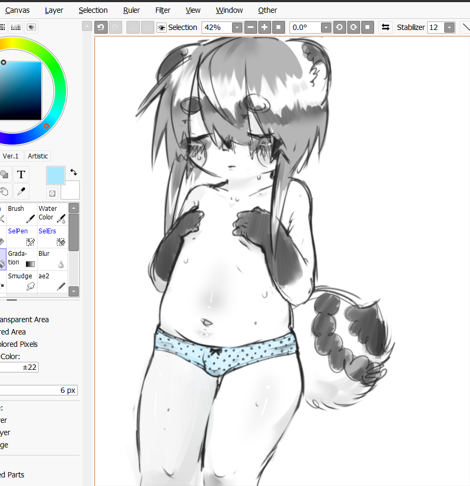Viewport: 470px width, 486px height.
Task: Expand the Stabilizer value dropdown
Action: (449, 27)
